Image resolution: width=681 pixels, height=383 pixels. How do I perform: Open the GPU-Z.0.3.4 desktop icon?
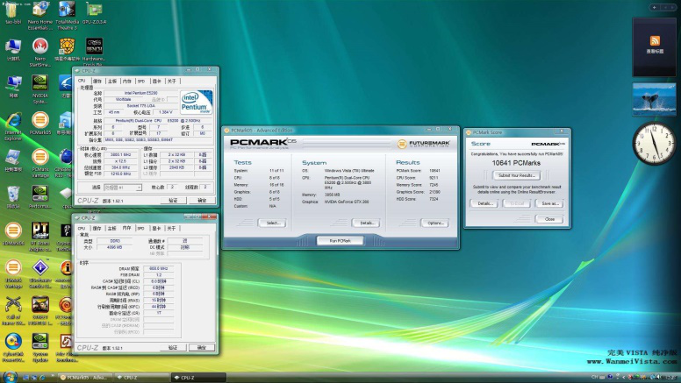(x=94, y=13)
